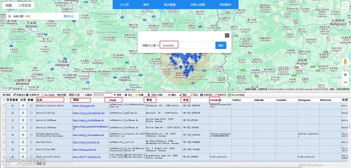
Task: Select address cell 'Ebertystr. 52 · 10249 Berlin'
Action: 164,113
